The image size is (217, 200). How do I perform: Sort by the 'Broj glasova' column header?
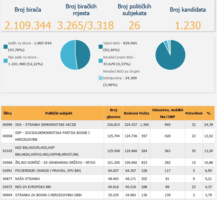point(114,113)
